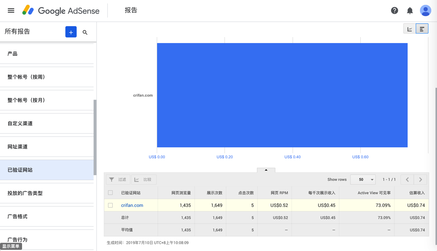Click the US$ 0.20 axis label
437x251 pixels.
(x=225, y=157)
